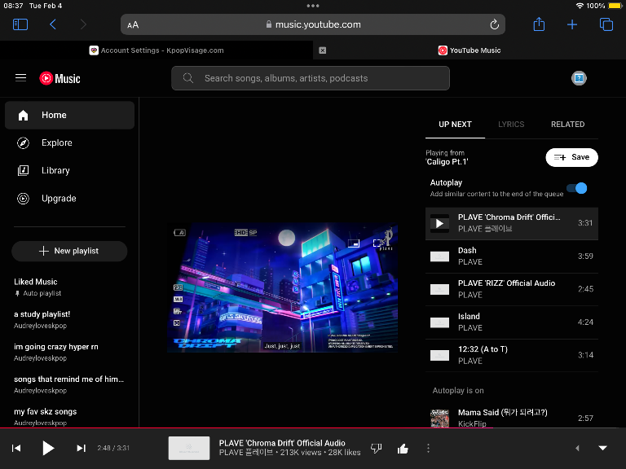The height and width of the screenshot is (469, 626).
Task: Click the Chroma Drift video artwork
Action: [282, 287]
